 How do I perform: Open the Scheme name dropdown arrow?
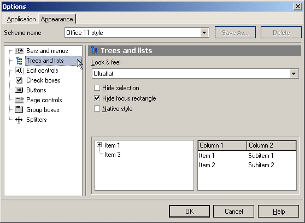tap(204, 32)
